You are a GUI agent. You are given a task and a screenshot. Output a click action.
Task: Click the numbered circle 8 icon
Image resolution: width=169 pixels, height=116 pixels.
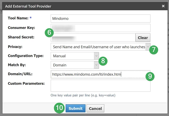[x=103, y=60]
